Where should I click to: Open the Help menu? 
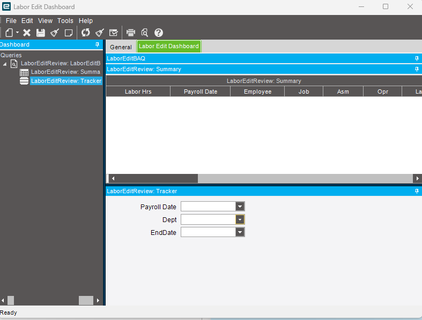pyautogui.click(x=86, y=21)
